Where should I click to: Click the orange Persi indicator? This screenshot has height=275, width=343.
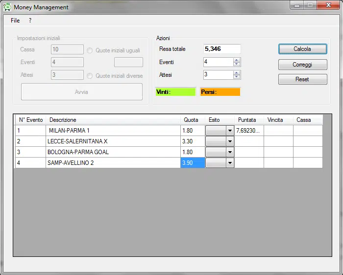tap(220, 92)
